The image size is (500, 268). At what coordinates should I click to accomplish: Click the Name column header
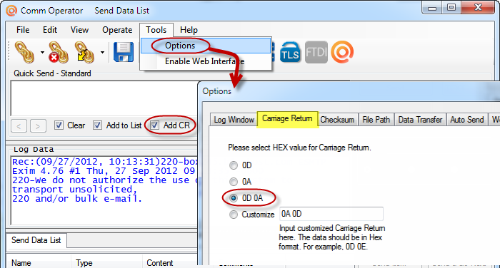coord(39,262)
